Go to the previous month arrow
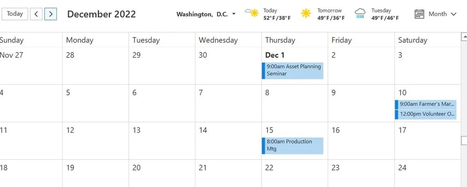The image size is (467, 187). (x=36, y=14)
